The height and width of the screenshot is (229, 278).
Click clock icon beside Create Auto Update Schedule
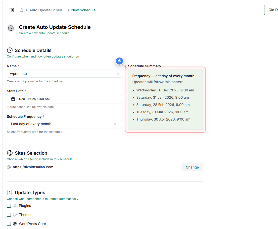(11, 28)
